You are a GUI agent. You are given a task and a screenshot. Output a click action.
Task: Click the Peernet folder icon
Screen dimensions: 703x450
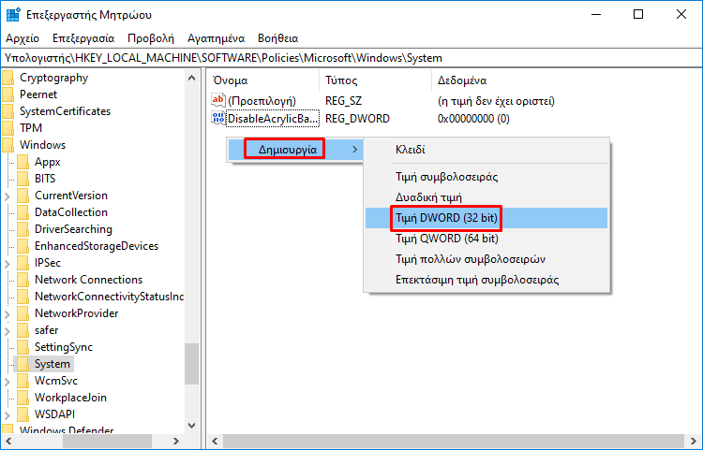[7, 94]
